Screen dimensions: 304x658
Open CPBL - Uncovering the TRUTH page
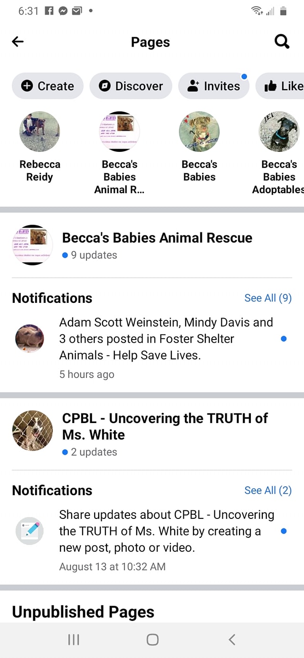[165, 426]
